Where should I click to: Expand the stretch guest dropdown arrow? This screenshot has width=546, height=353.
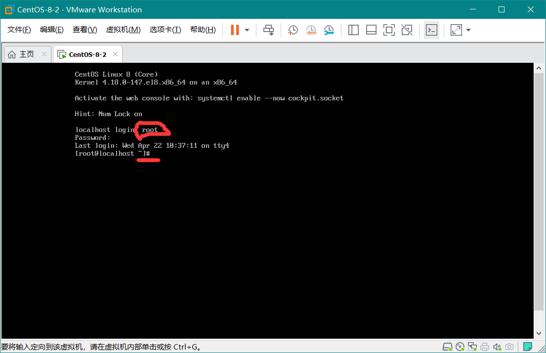tap(468, 30)
